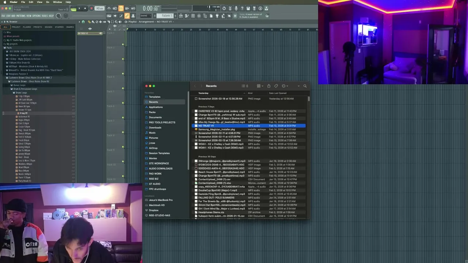Expand the Mixer presets folder
This screenshot has width=468, height=263.
point(13,36)
